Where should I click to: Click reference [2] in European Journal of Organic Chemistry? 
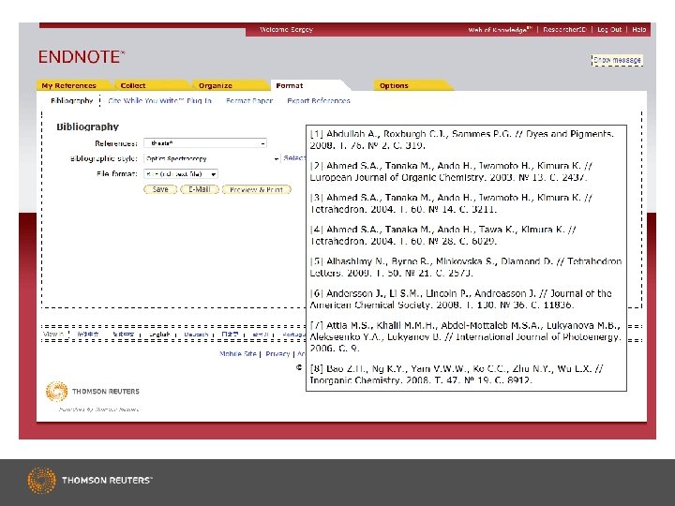(x=451, y=171)
